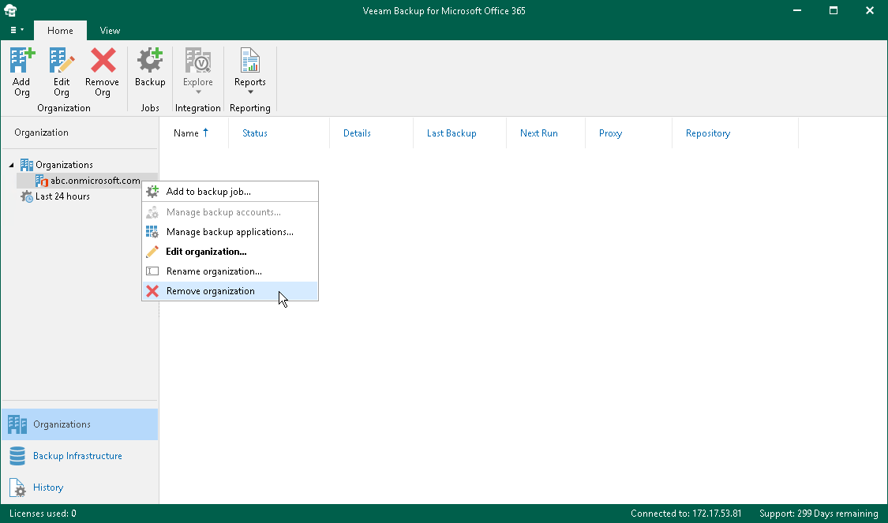Image resolution: width=888 pixels, height=523 pixels.
Task: Click Connected to 172.17.53.81 status
Action: click(x=686, y=514)
